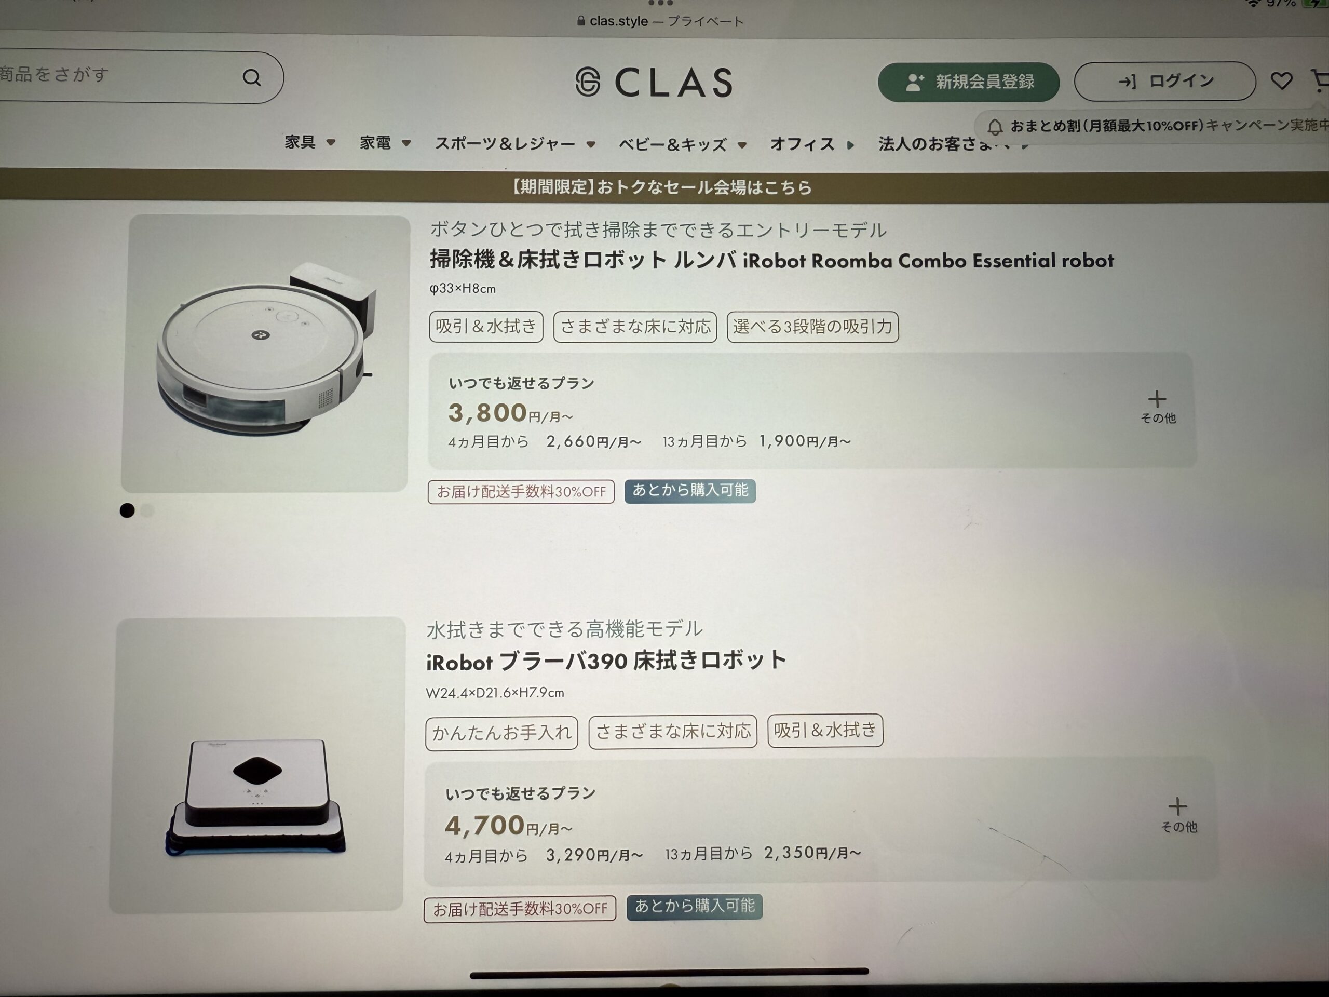Click the search magnifier icon

coord(252,77)
